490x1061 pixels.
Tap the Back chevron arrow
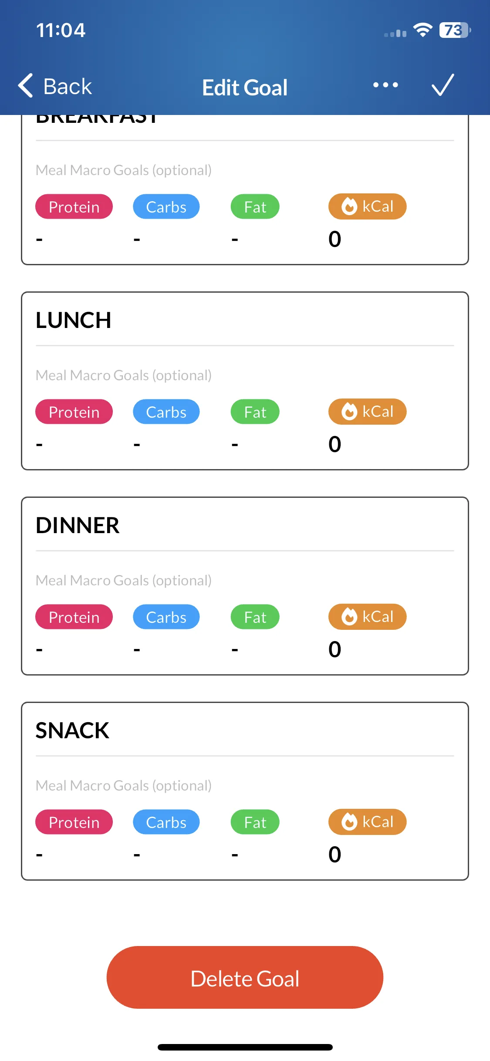point(26,85)
